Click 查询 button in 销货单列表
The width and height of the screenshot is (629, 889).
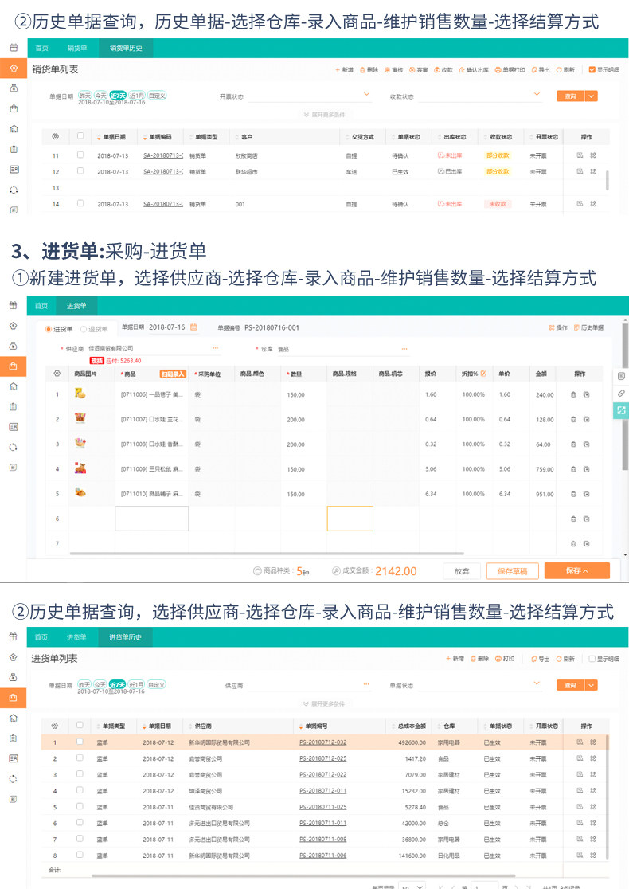click(571, 96)
